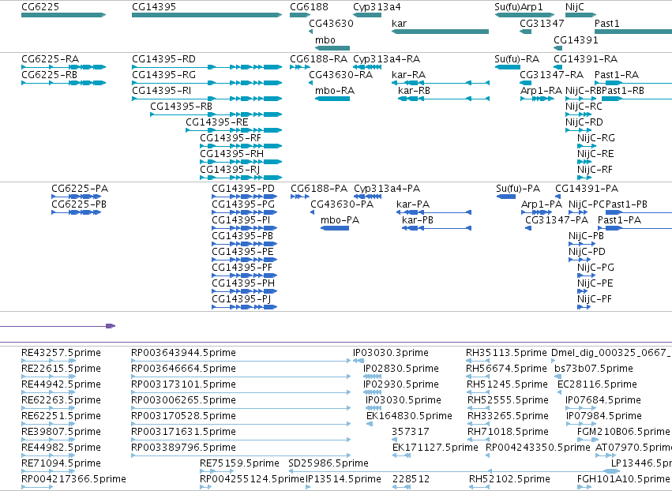Click EST IP03030.3prime
672x491 pixels.
click(359, 361)
